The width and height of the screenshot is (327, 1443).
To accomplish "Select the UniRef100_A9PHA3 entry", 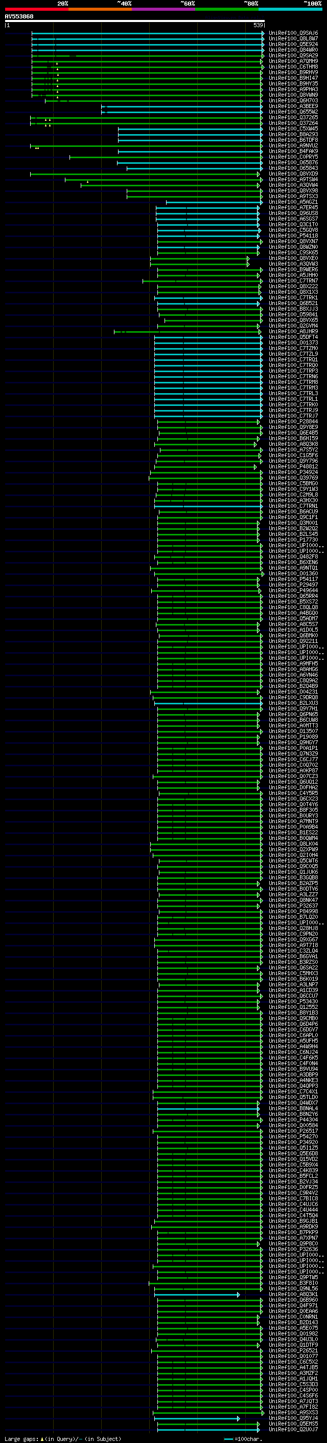I will coord(293,90).
